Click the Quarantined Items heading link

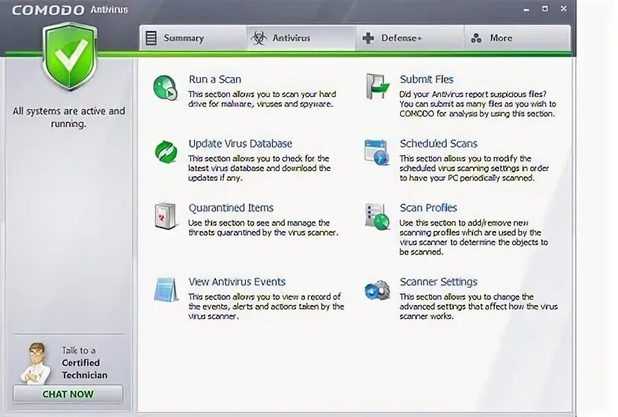pos(231,207)
